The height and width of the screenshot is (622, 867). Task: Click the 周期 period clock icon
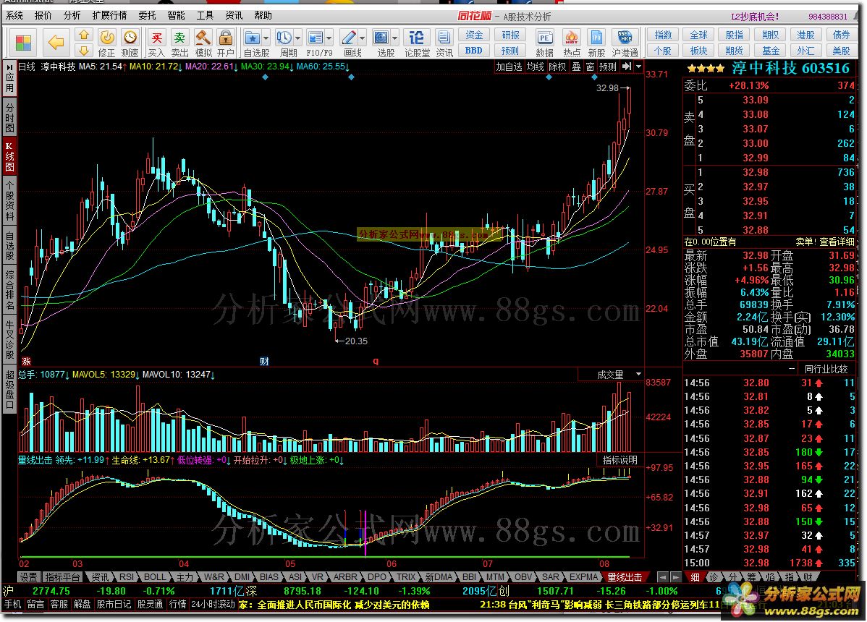coord(284,38)
